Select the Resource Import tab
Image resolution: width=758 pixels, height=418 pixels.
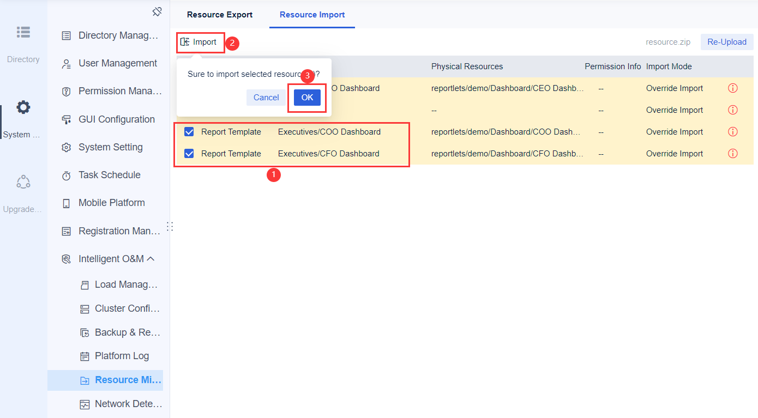point(312,15)
